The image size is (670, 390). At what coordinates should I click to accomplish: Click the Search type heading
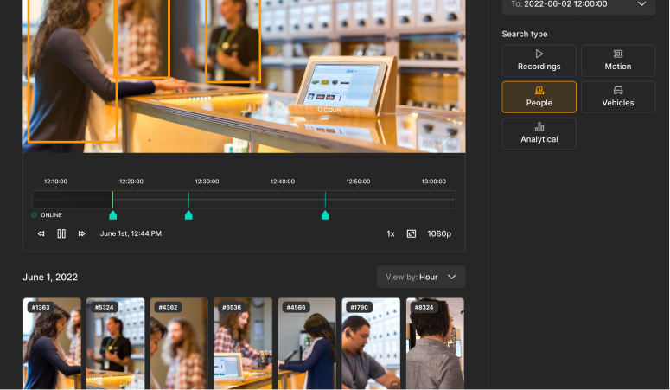pyautogui.click(x=524, y=35)
